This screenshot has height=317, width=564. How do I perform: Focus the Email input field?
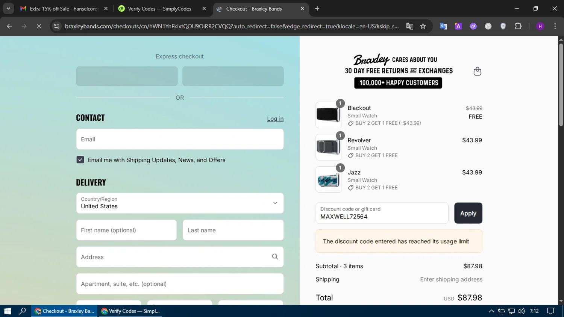[x=180, y=139]
